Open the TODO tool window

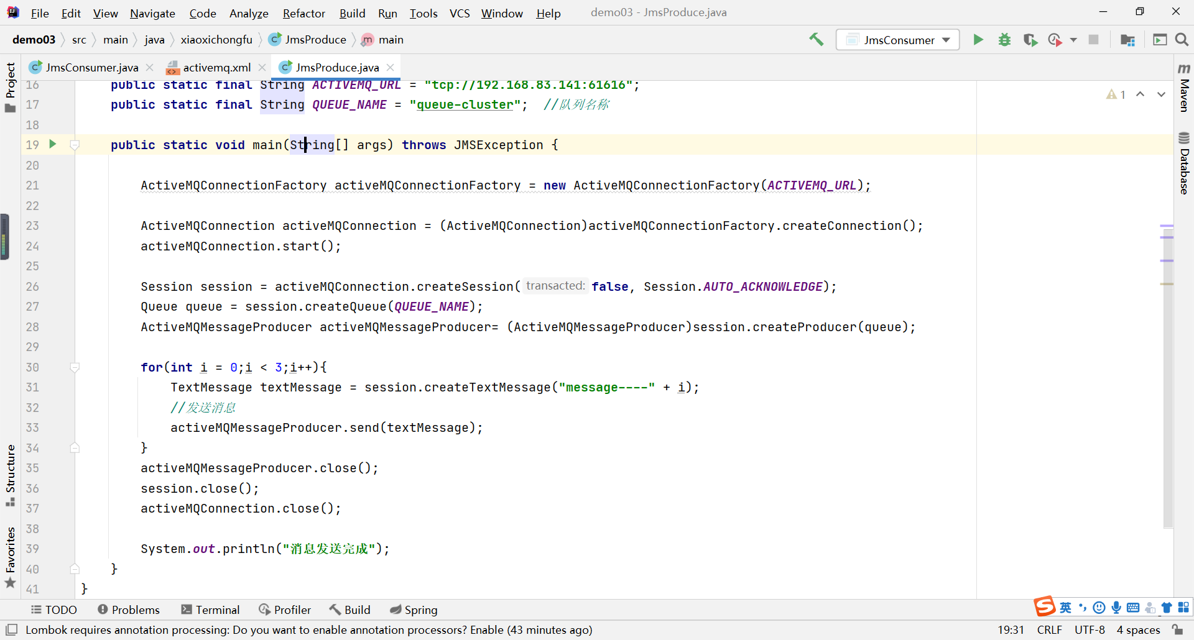point(54,610)
